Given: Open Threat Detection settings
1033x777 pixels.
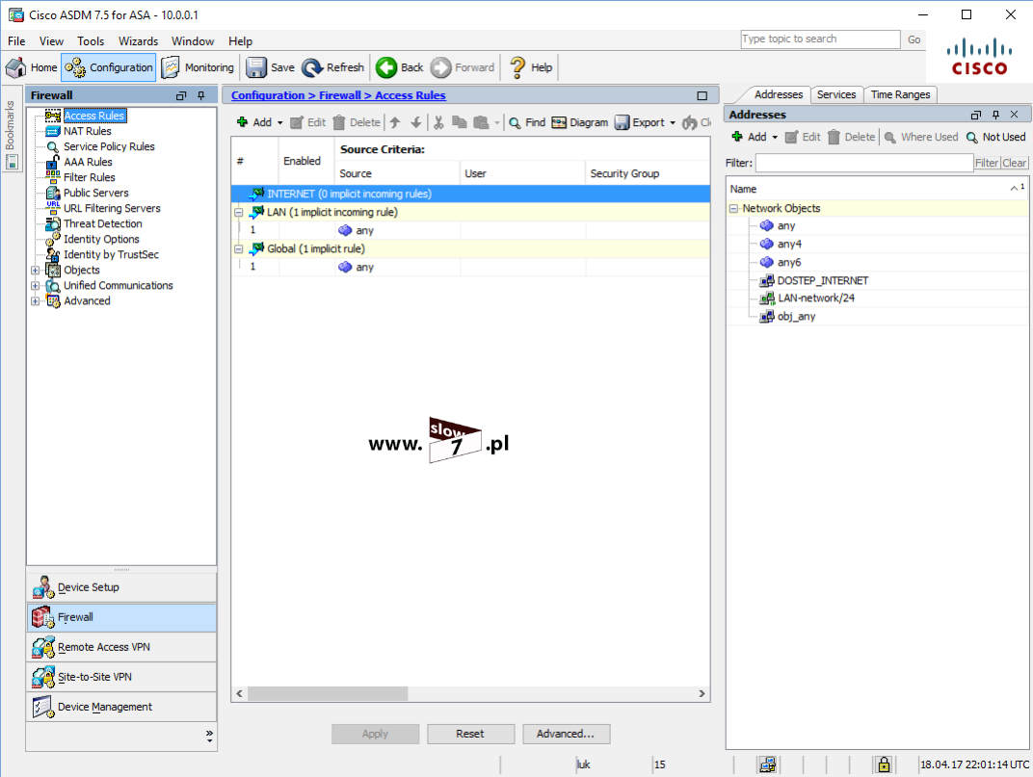Looking at the screenshot, I should click(102, 223).
